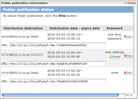Click the User settings password text
The image size is (138, 99).
115,52
